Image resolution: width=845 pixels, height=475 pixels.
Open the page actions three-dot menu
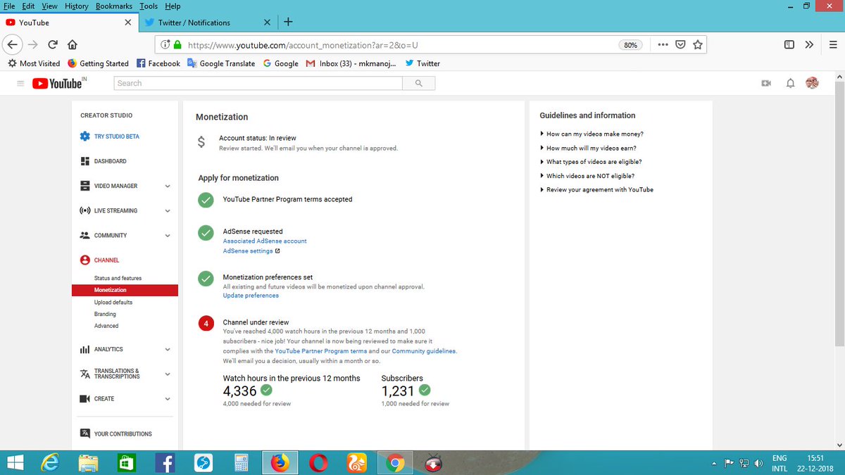[x=663, y=44]
